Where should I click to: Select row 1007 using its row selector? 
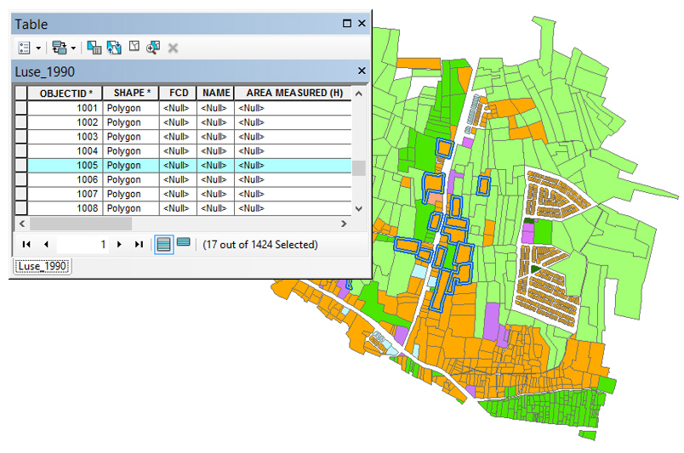coord(21,195)
